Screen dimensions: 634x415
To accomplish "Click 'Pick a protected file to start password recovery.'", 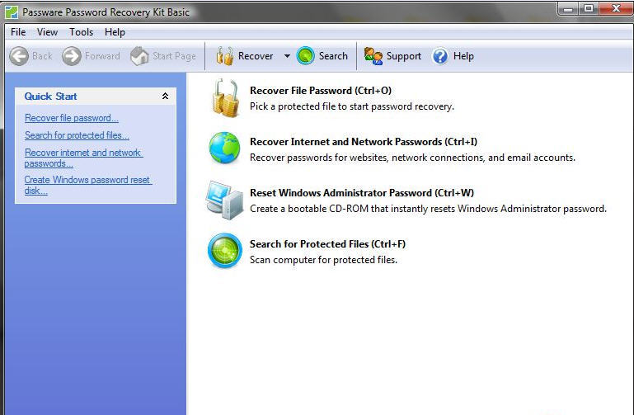I will (x=352, y=106).
